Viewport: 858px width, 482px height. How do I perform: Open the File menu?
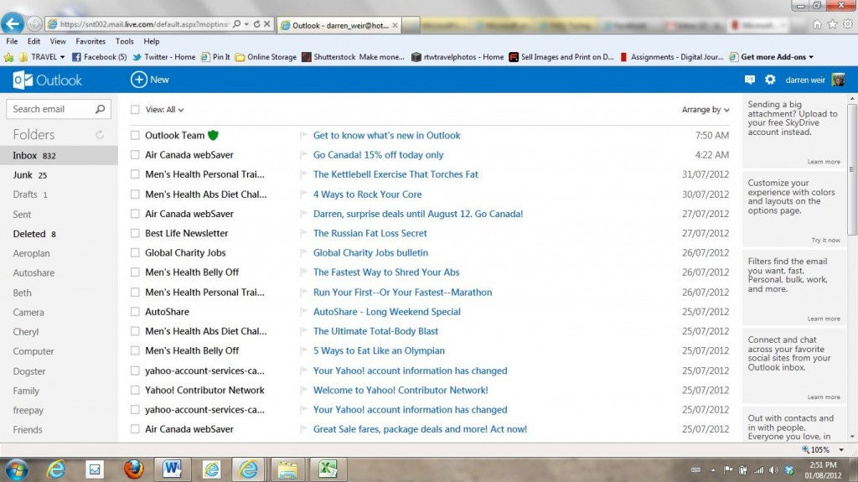tap(12, 41)
